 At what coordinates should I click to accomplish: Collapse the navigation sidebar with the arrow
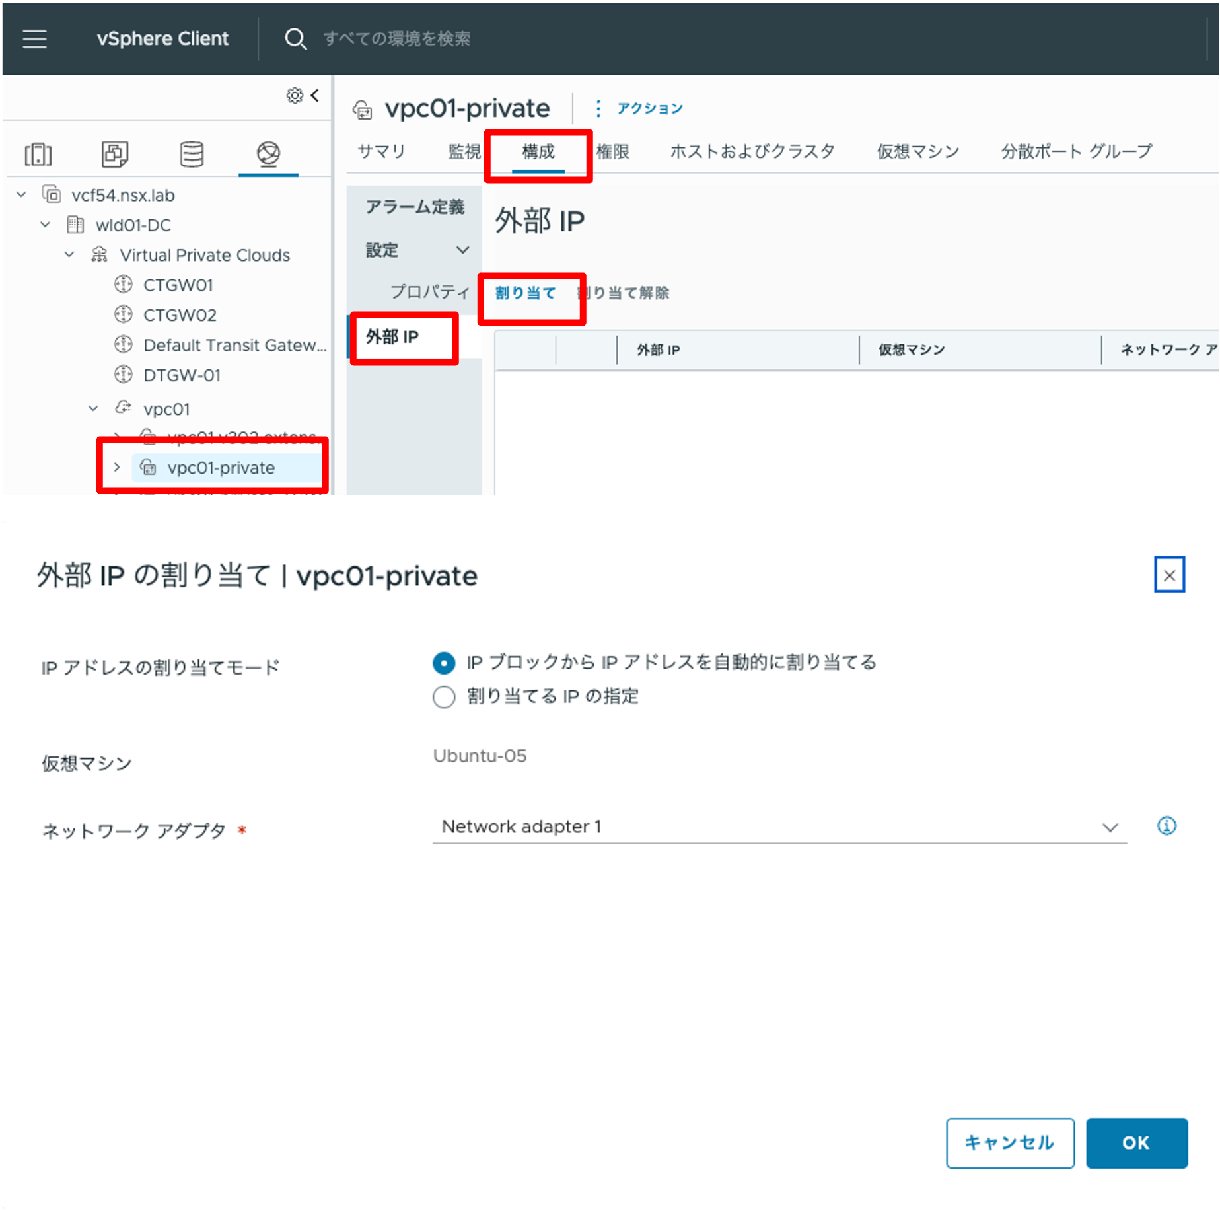[315, 96]
